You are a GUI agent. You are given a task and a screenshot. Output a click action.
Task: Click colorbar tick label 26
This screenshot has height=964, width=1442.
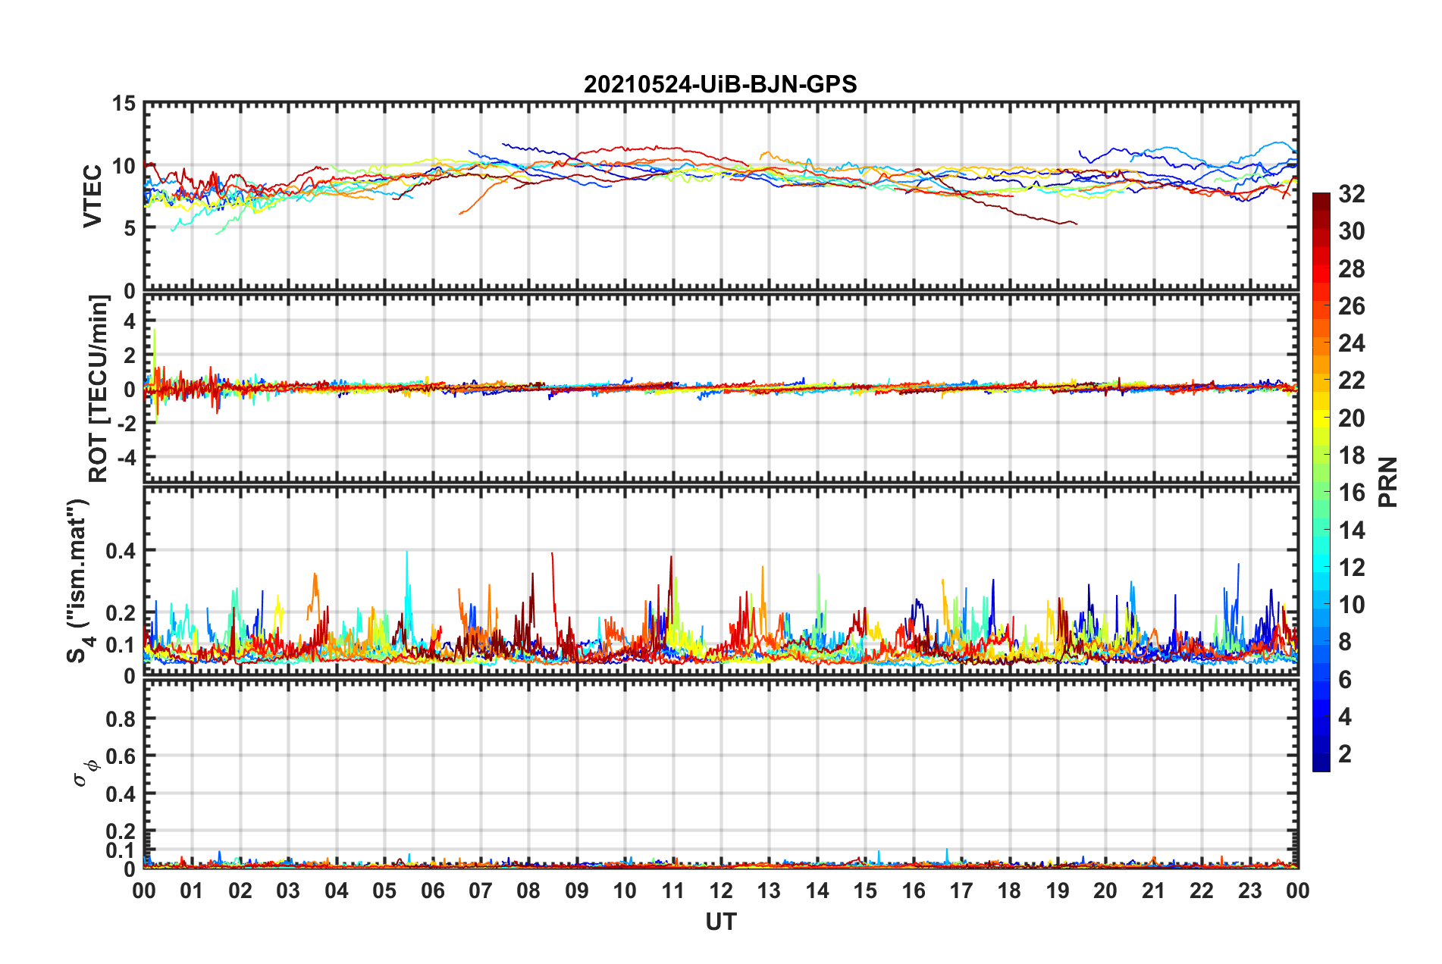1352,306
